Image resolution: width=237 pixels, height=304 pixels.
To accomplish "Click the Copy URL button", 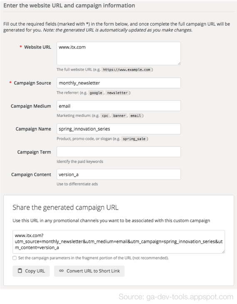I will (31, 271).
